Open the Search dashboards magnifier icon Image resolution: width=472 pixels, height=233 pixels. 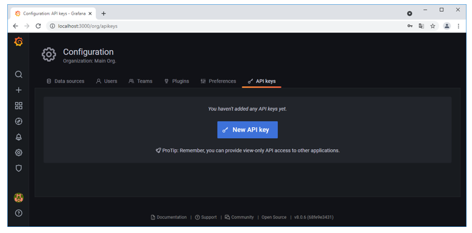[x=19, y=75]
